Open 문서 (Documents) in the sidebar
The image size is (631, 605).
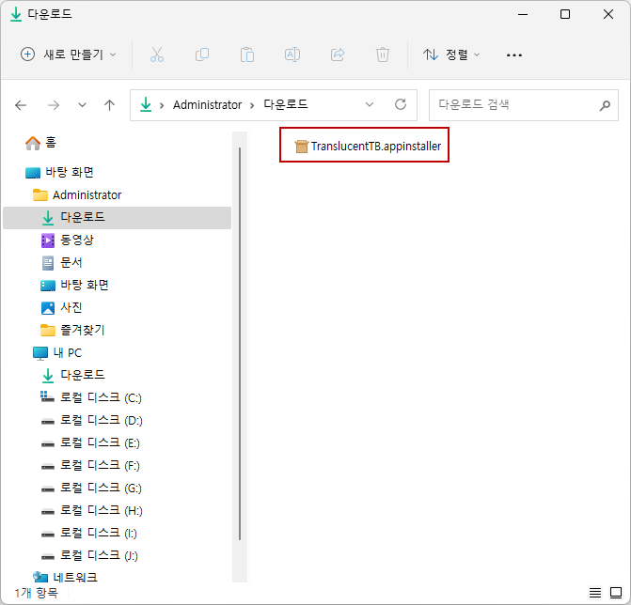62,263
